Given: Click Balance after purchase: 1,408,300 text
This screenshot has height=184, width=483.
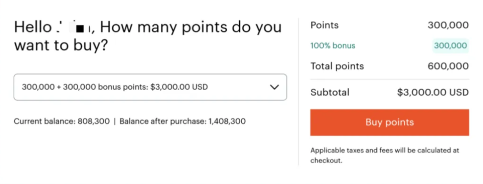Looking at the screenshot, I should pyautogui.click(x=183, y=121).
